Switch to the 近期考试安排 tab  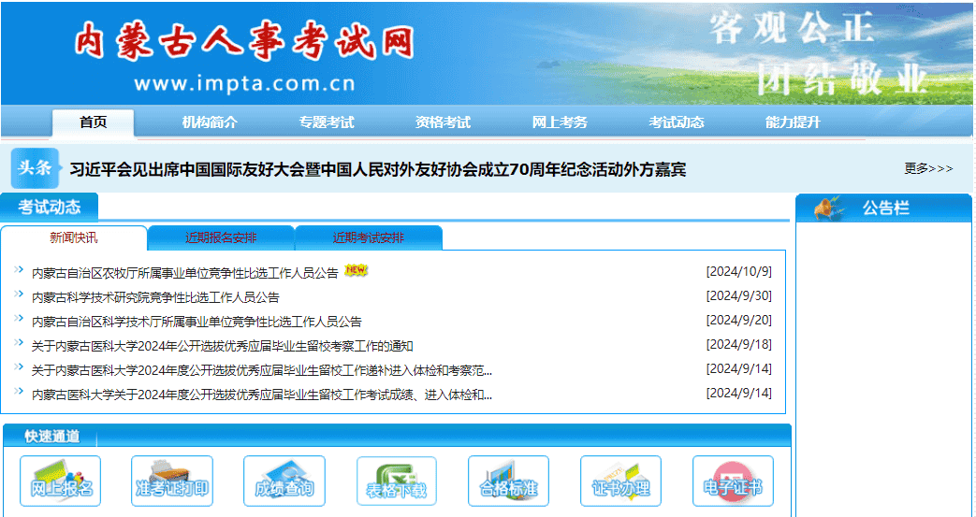tap(369, 237)
